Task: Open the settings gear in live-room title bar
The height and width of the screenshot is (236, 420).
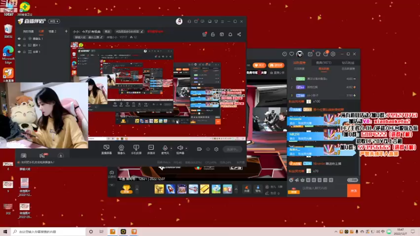Action: (333, 54)
